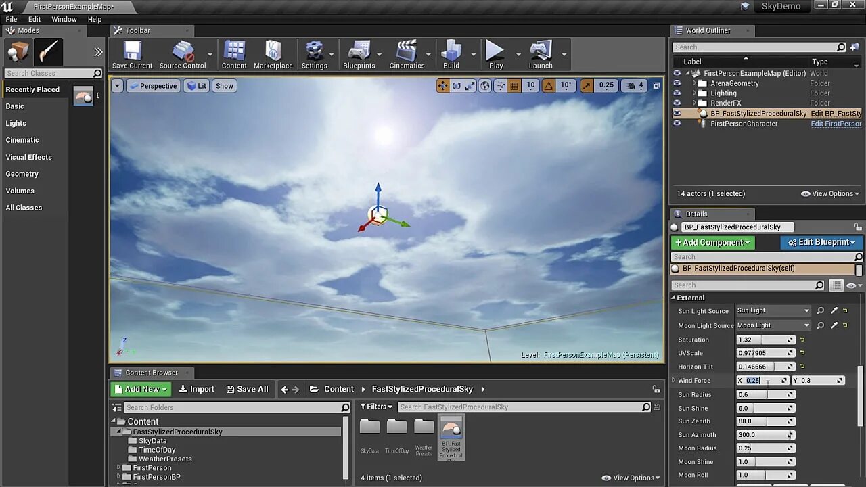The image size is (866, 487).
Task: Browse to Sun Light Source magnifier icon
Action: point(820,310)
